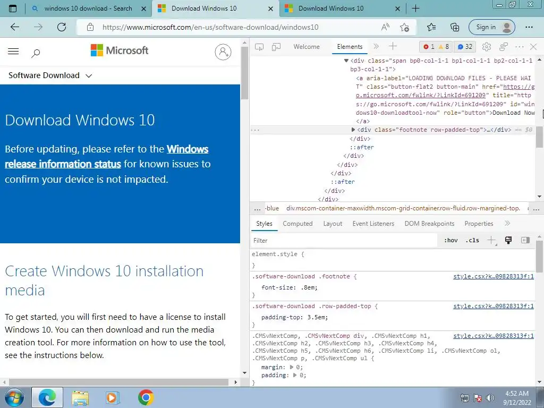Collapse the span bp0-col-1-1 div node
This screenshot has height=408, width=544.
coord(346,61)
